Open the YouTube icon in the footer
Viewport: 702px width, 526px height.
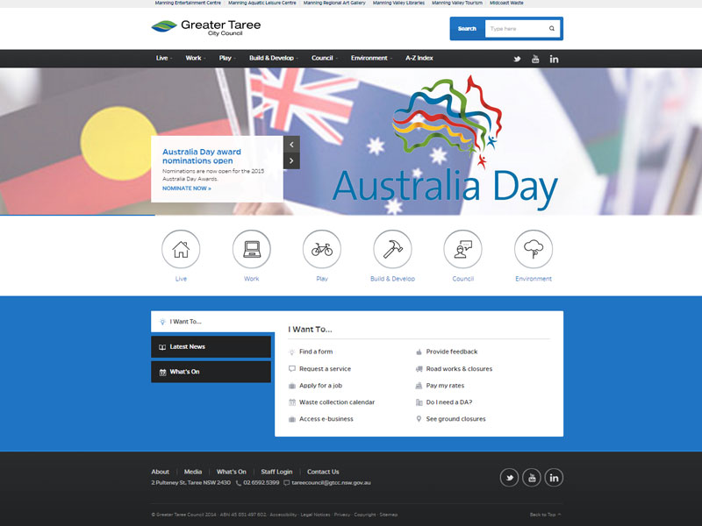pyautogui.click(x=531, y=478)
